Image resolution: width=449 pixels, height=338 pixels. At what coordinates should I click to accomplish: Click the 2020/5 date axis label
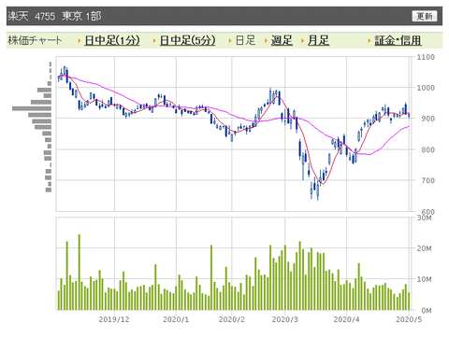coord(409,319)
